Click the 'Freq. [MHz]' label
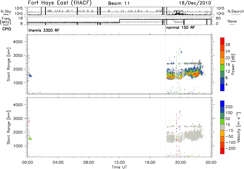 pos(6,20)
